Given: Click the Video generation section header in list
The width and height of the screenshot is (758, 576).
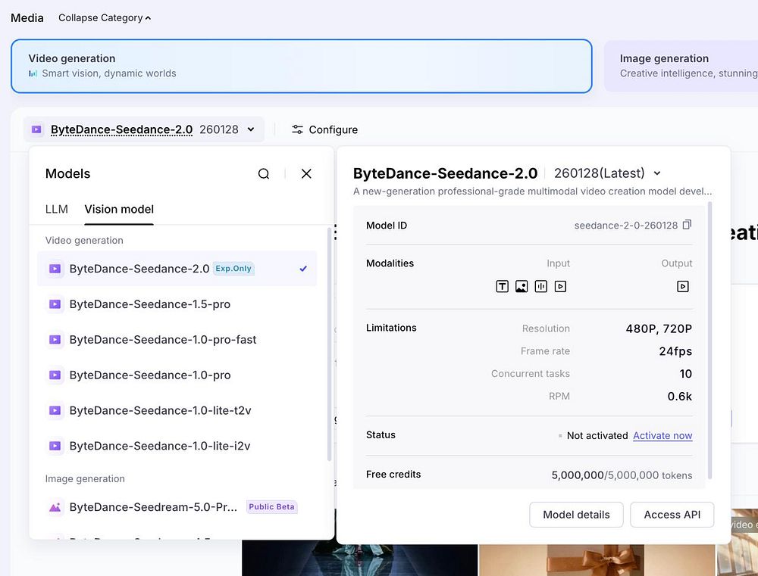Looking at the screenshot, I should pos(84,241).
